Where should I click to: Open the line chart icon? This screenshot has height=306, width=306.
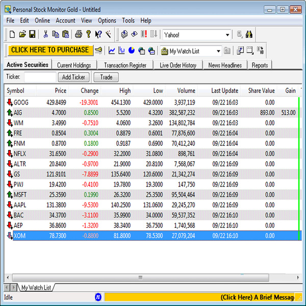tap(112, 50)
